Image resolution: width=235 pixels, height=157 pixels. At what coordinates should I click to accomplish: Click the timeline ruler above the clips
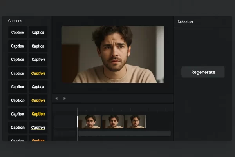coord(117,110)
